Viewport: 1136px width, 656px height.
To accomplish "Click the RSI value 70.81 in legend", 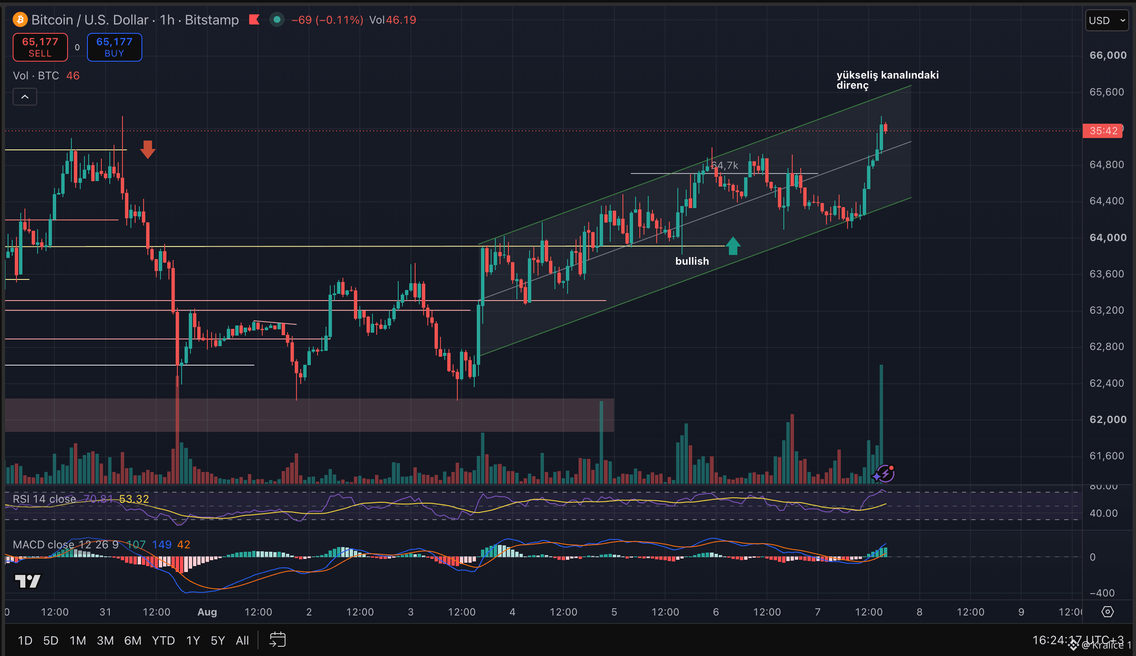I will click(98, 499).
